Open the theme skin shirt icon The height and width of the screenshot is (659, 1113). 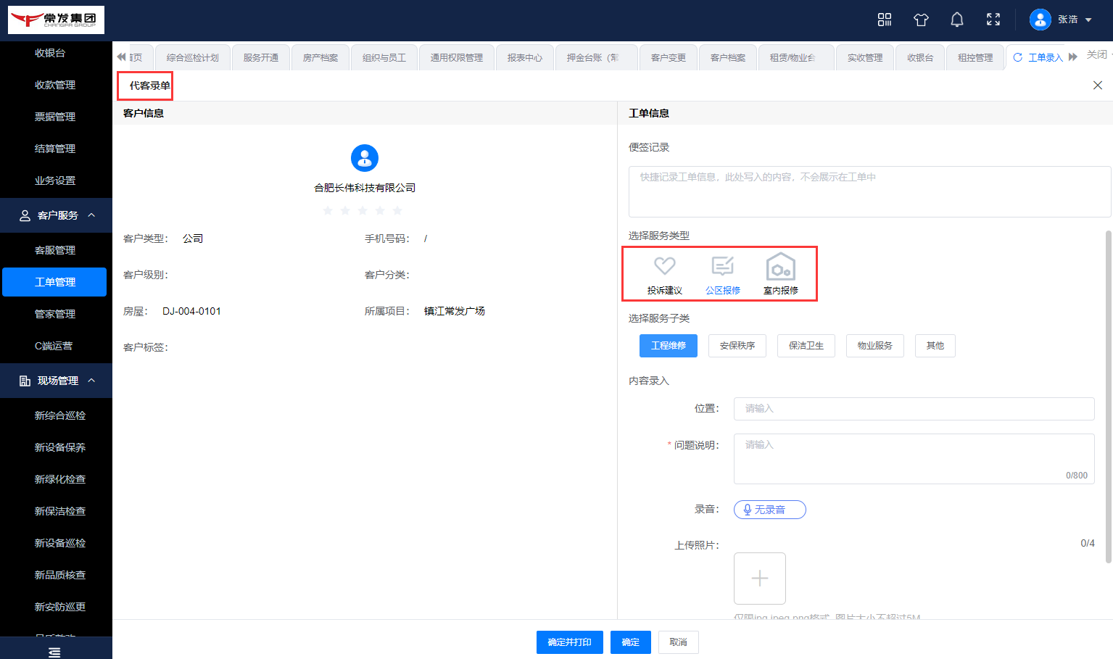[921, 20]
